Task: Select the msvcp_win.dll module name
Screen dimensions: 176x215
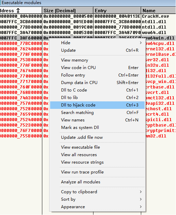Action: click(x=160, y=82)
